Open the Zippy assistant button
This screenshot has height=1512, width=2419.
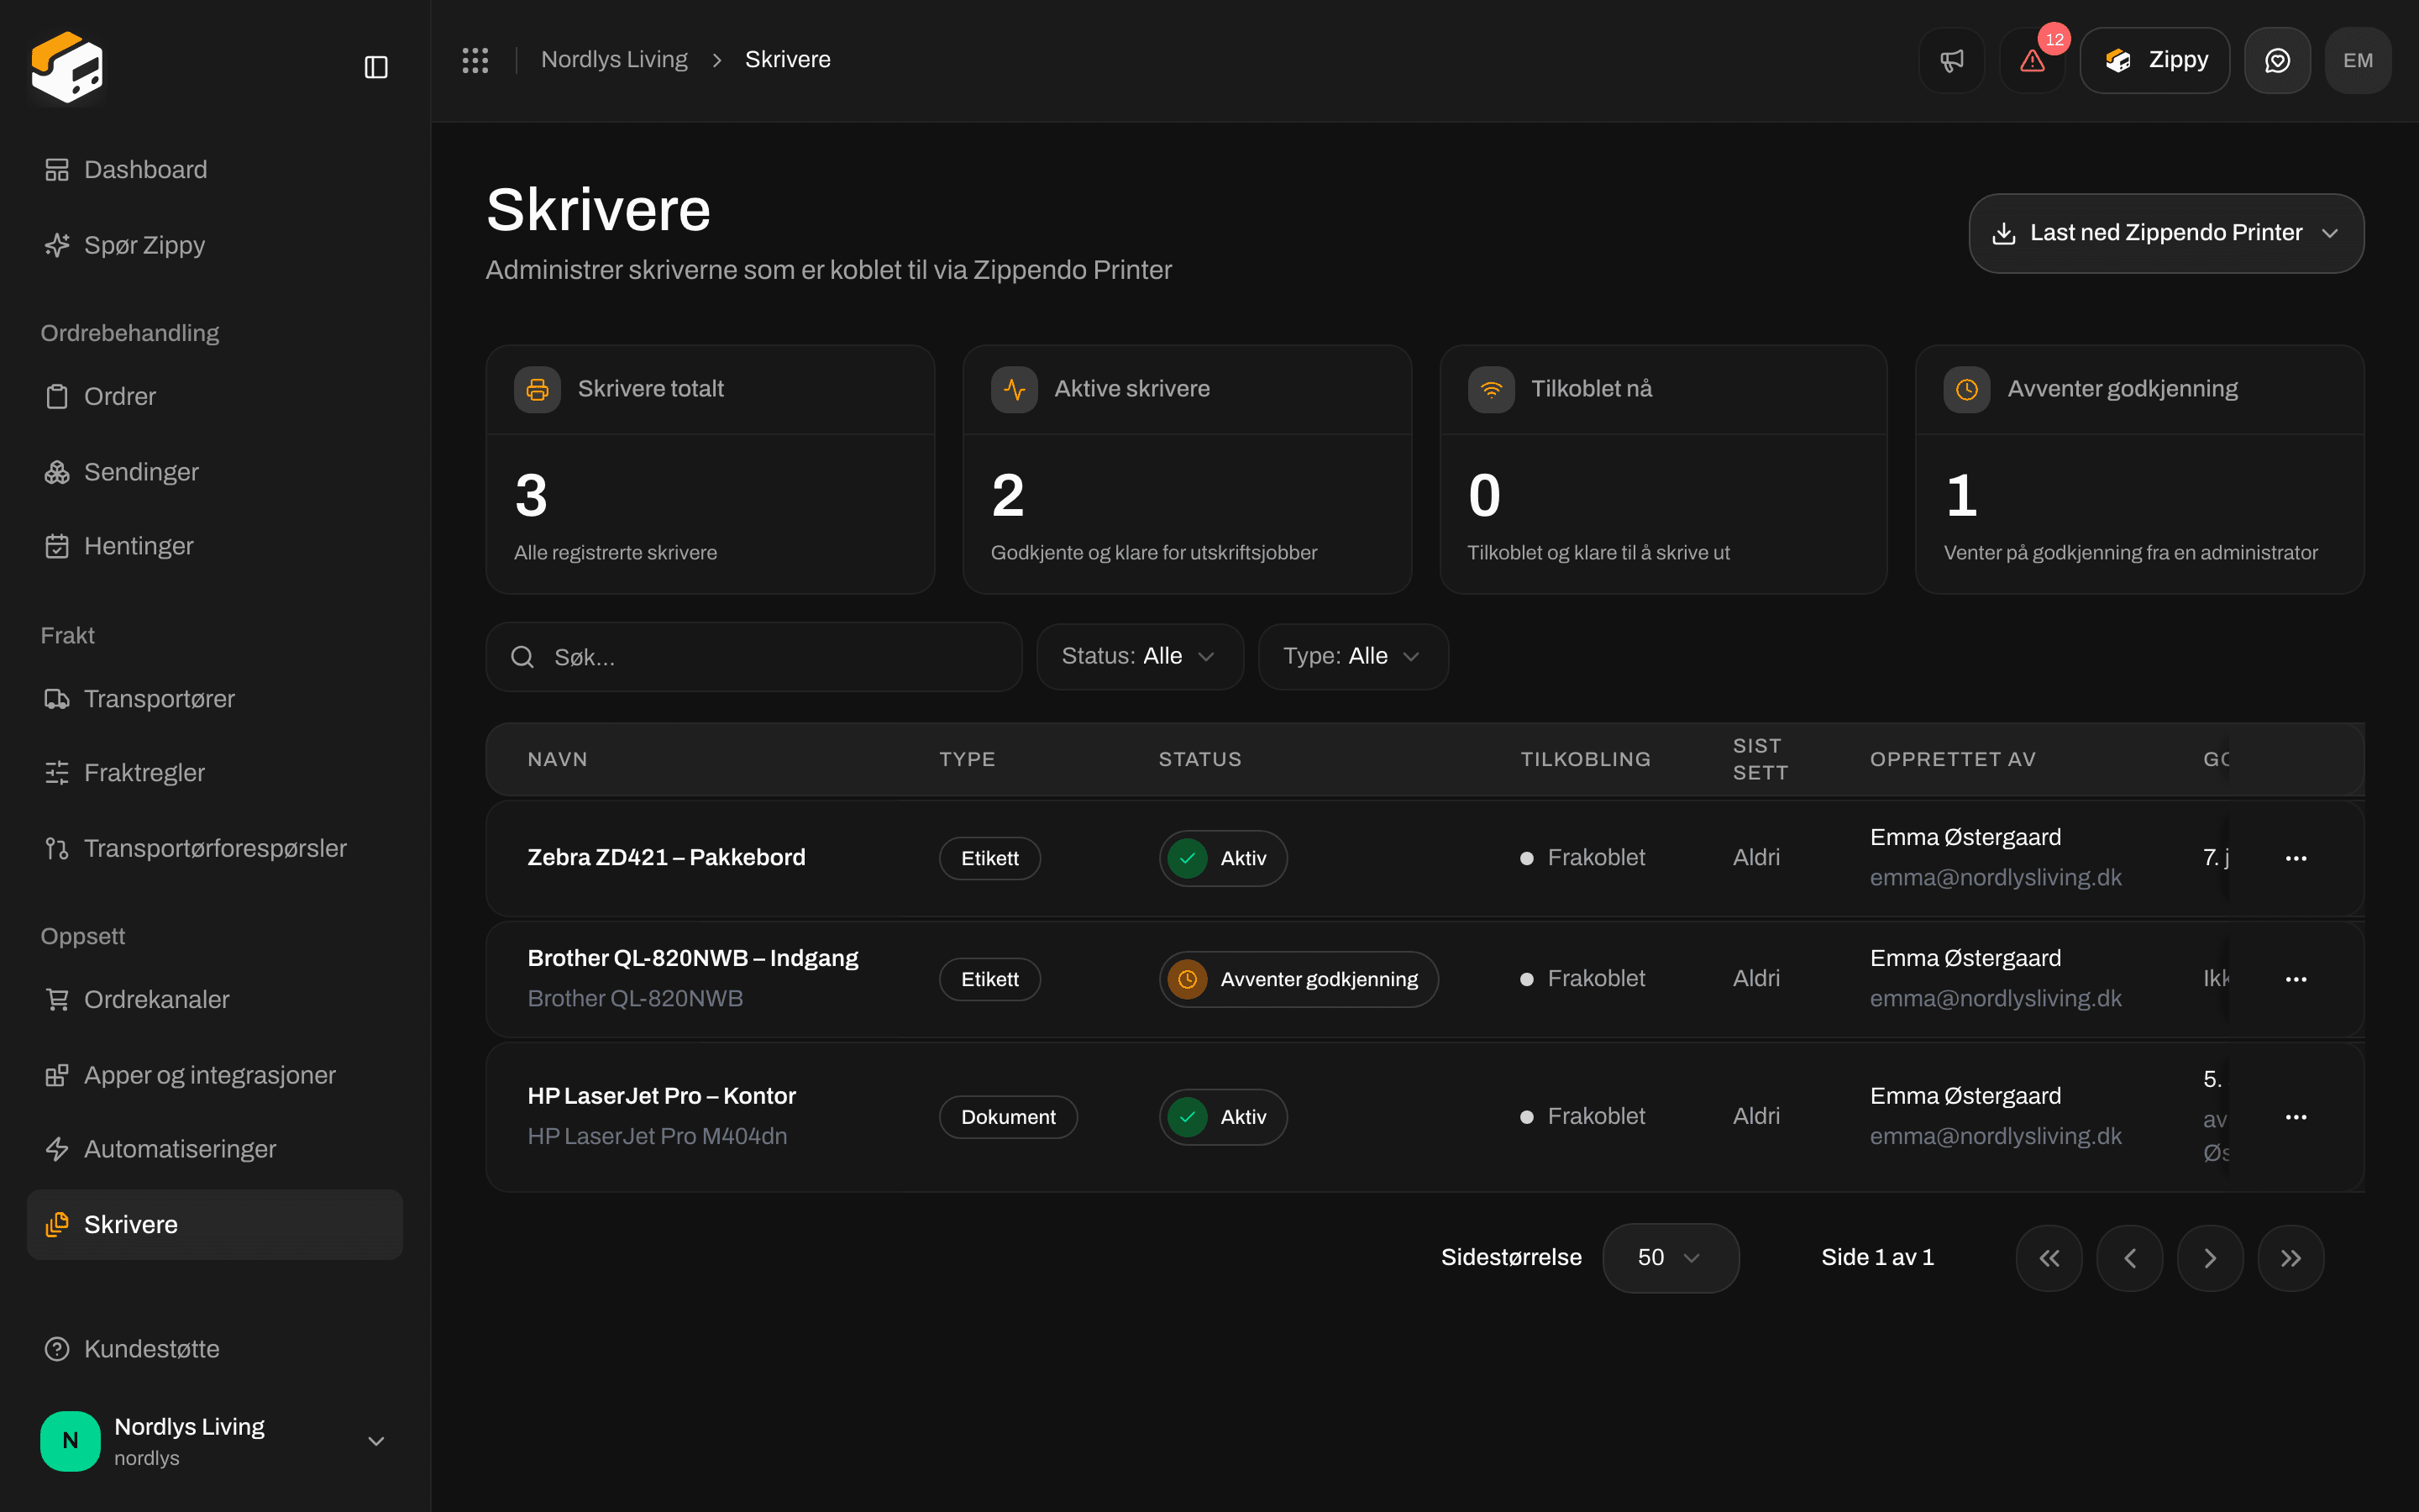pos(2154,60)
